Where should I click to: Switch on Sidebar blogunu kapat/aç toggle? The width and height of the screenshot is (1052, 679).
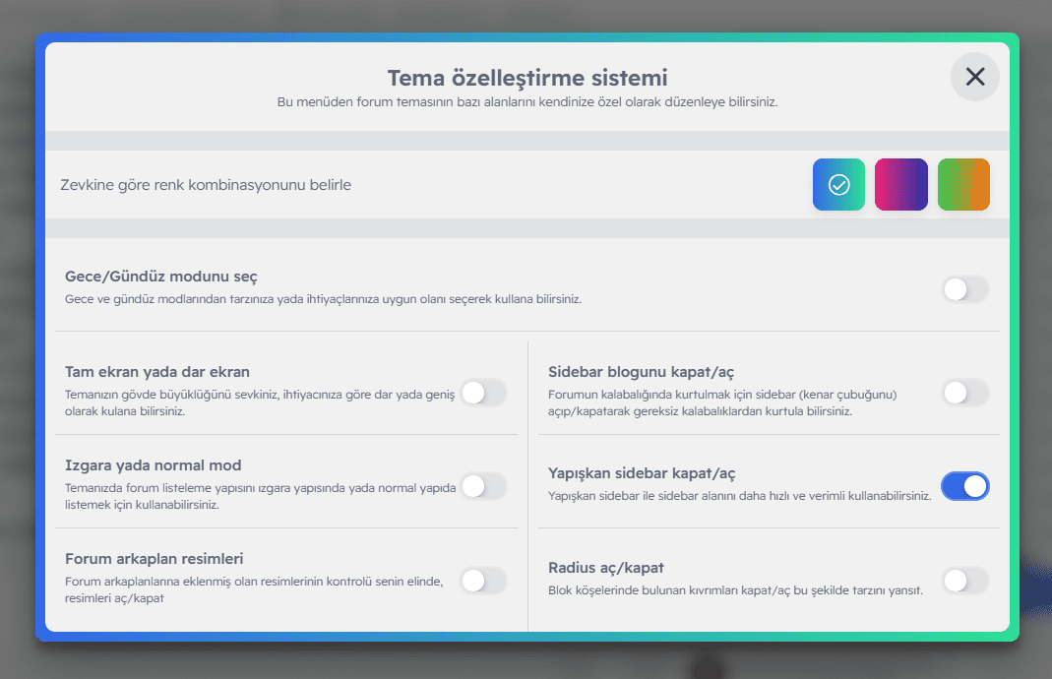(964, 393)
